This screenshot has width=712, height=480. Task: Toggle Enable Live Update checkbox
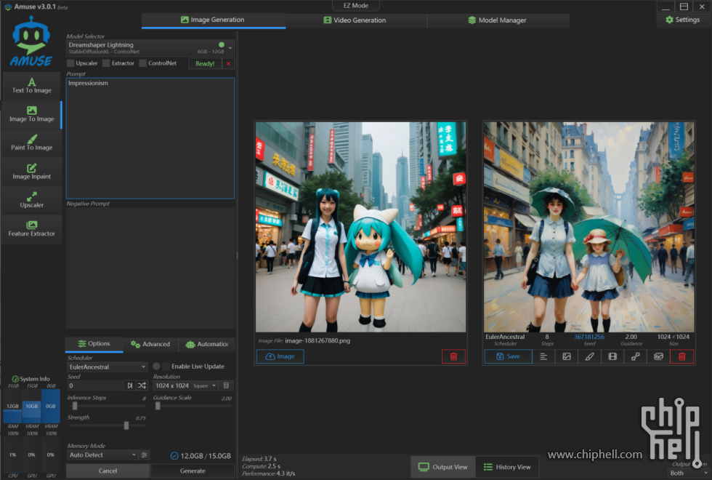pyautogui.click(x=166, y=367)
